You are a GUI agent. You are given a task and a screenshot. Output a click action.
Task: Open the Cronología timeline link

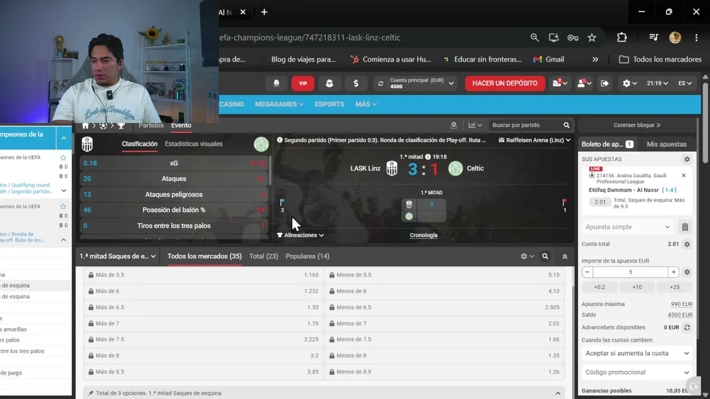pyautogui.click(x=424, y=236)
